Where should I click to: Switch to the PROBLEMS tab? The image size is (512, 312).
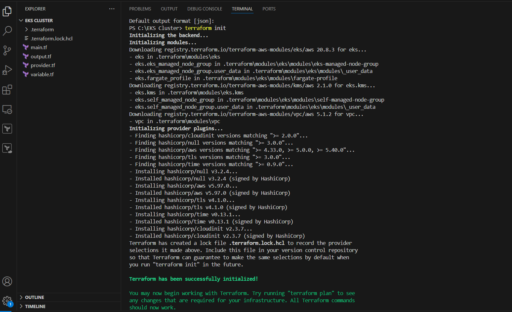click(x=140, y=9)
